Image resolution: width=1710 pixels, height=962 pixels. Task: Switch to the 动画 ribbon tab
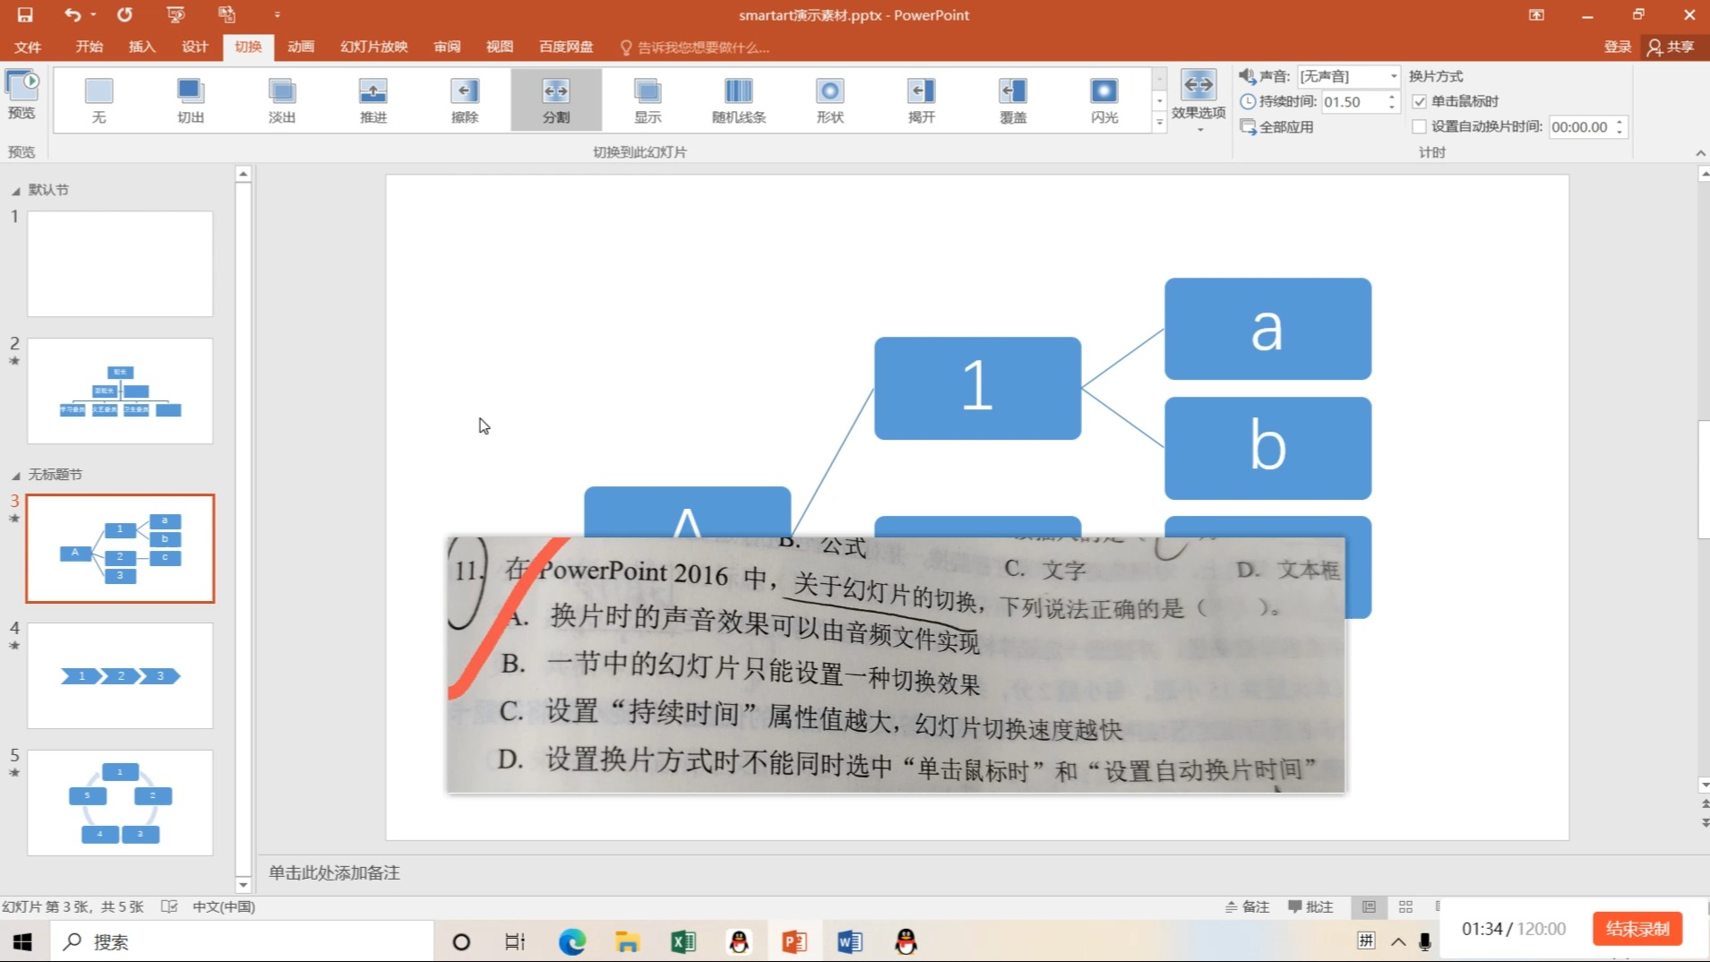[x=300, y=47]
